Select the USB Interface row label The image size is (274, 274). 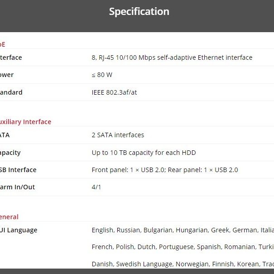coord(18,170)
